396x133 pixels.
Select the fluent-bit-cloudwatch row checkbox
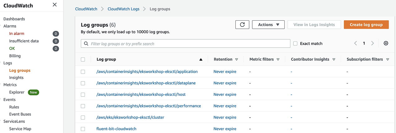pyautogui.click(x=83, y=129)
